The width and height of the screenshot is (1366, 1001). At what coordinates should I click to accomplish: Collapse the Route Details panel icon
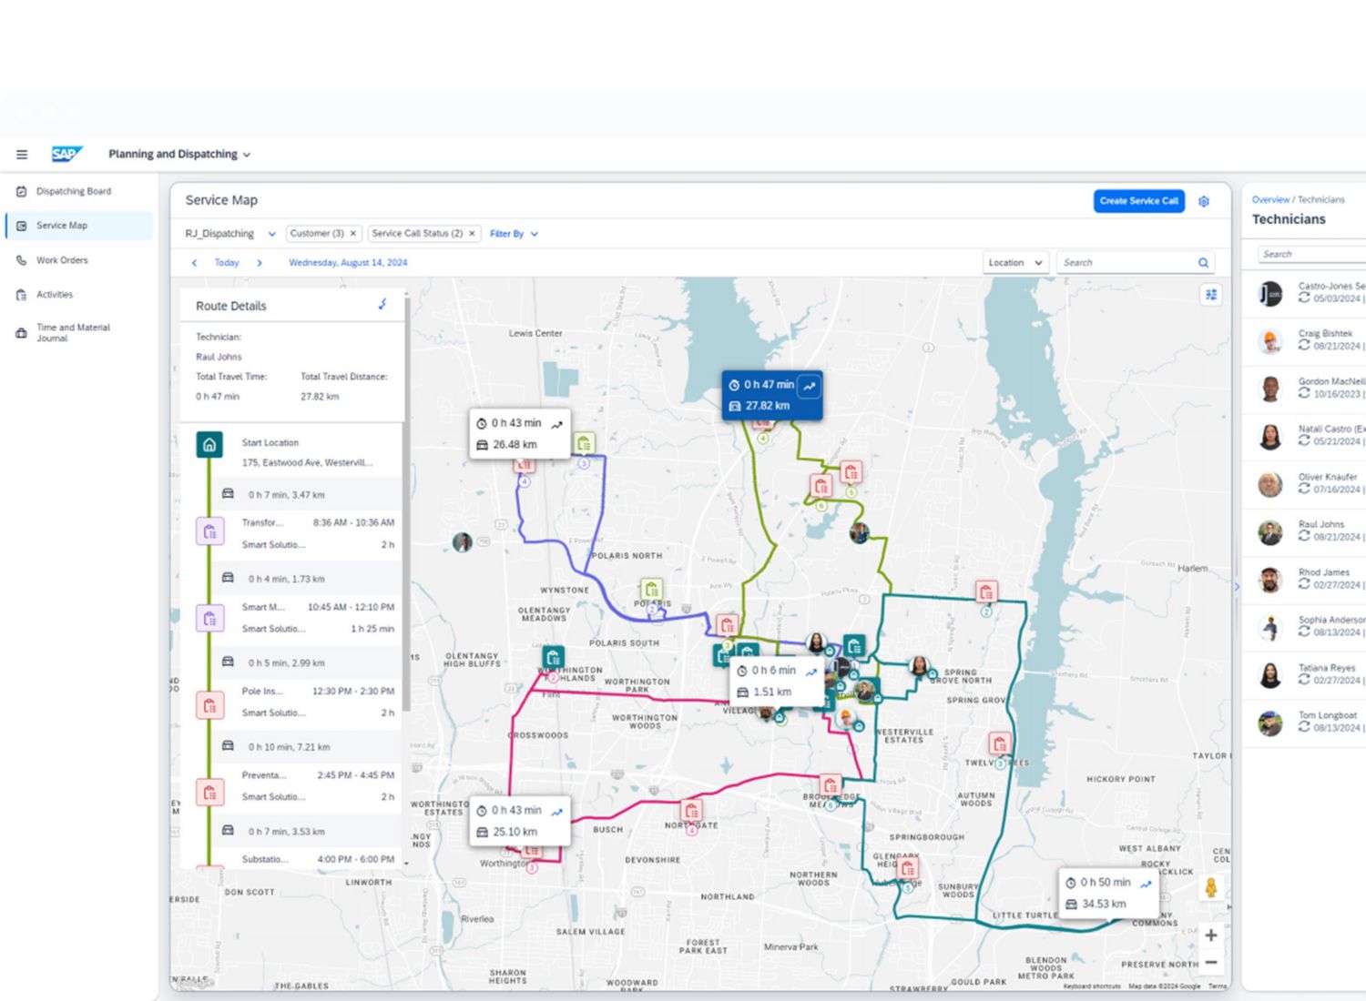coord(382,305)
